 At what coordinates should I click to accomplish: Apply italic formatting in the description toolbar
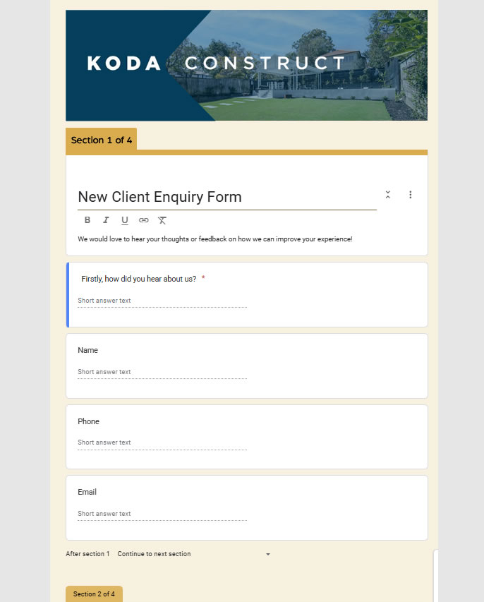coord(106,220)
